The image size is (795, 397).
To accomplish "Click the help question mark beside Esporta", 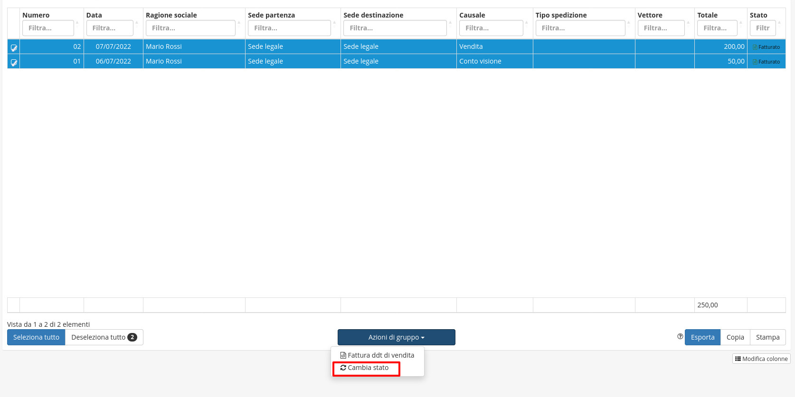I will pos(680,337).
